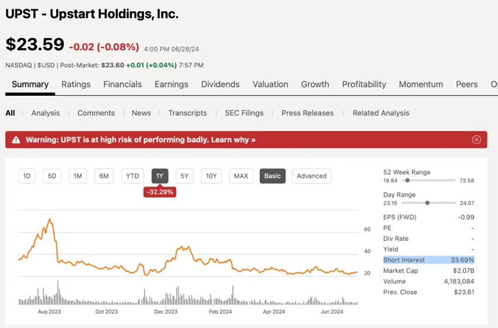Click the EPS (FWD) value -0.99
Screen dimensions: 498x328
[466, 217]
